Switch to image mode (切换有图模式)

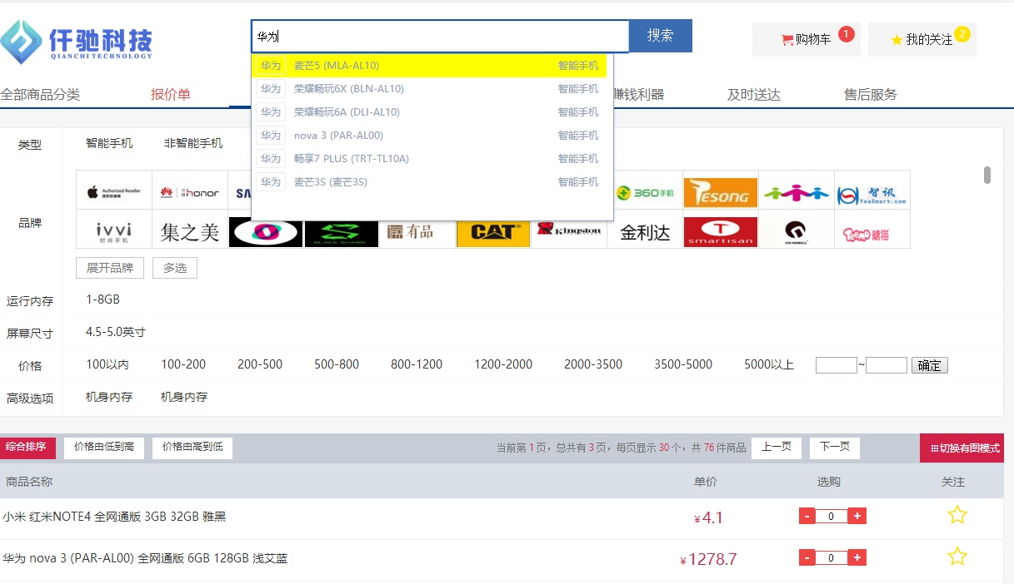pyautogui.click(x=962, y=448)
